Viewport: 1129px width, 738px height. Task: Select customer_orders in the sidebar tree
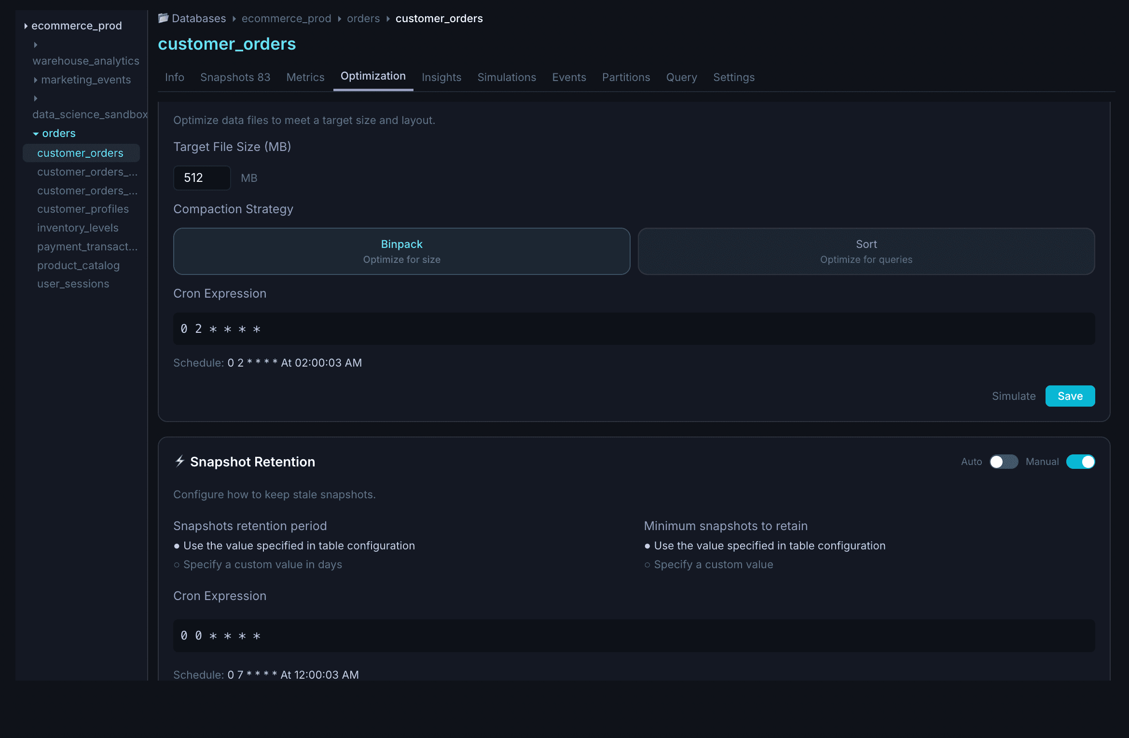[x=81, y=153]
